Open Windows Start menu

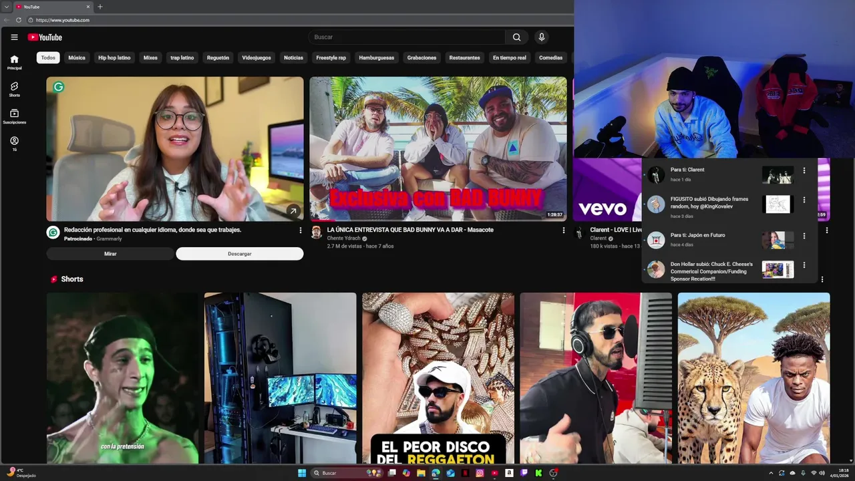(302, 473)
